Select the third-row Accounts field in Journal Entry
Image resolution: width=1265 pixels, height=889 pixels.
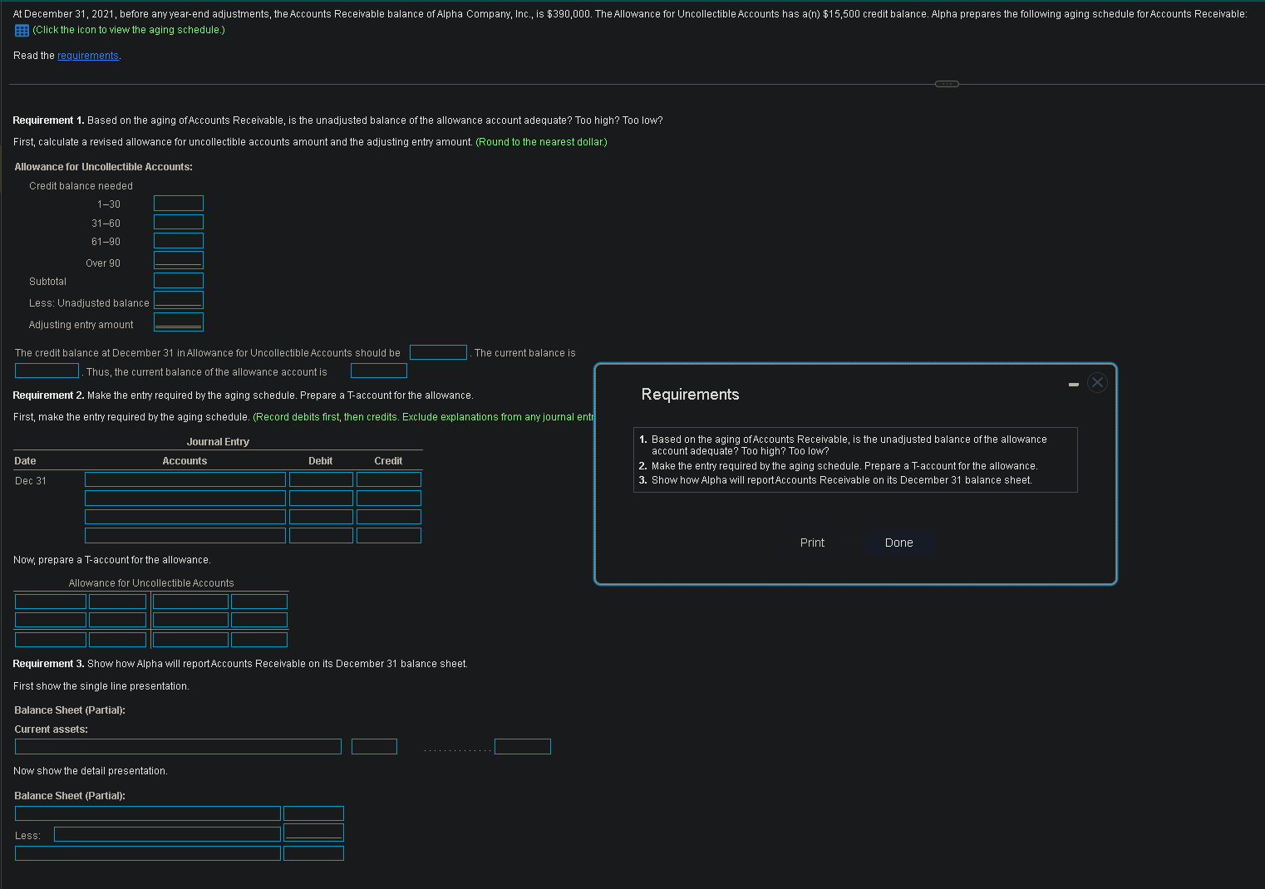(x=185, y=517)
